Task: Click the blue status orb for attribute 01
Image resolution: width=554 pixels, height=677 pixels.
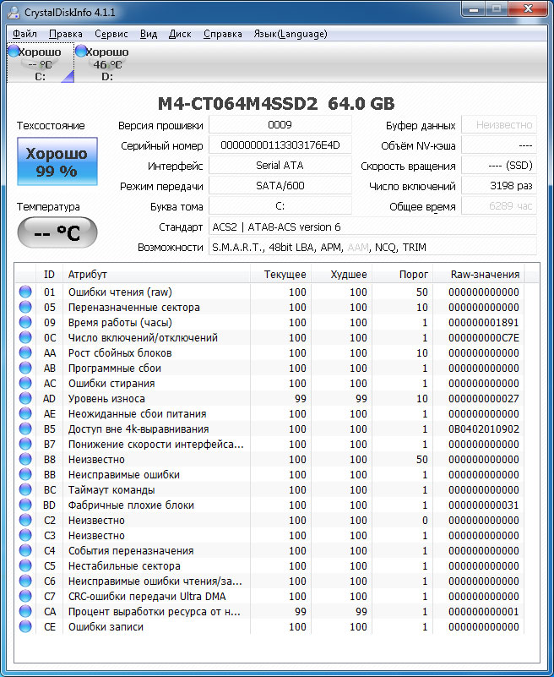Action: pyautogui.click(x=25, y=292)
